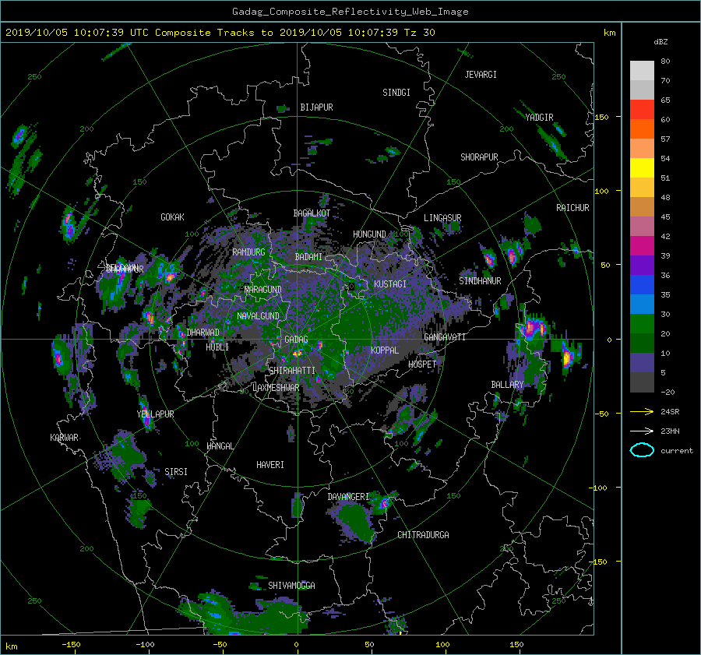Click the 'km' unit label at bottom left
This screenshot has height=655, width=701.
(11, 646)
